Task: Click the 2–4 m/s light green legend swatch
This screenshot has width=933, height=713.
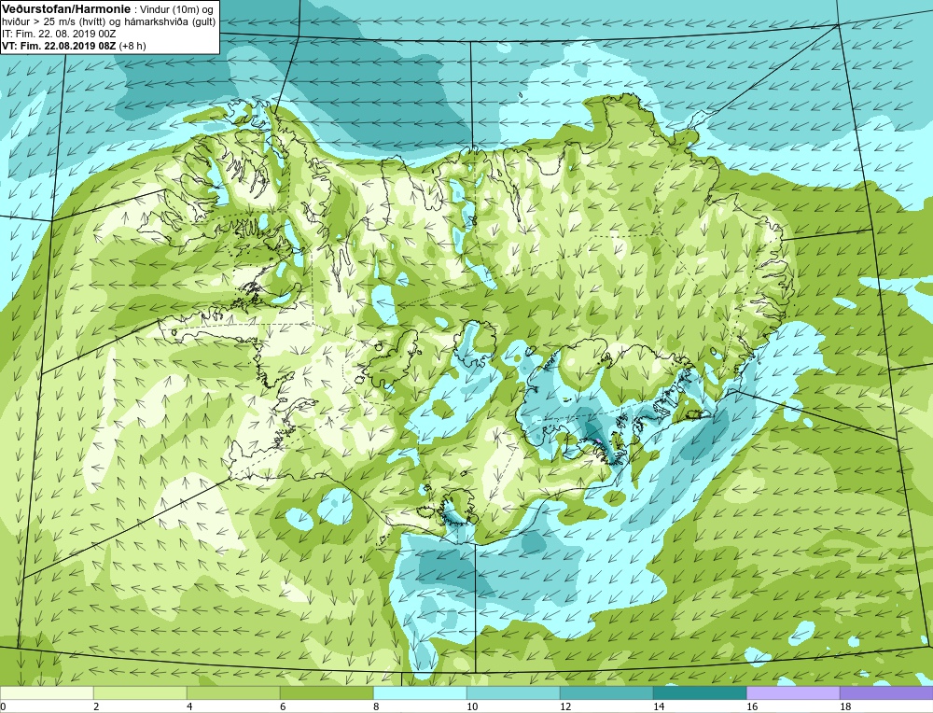Action: click(140, 692)
